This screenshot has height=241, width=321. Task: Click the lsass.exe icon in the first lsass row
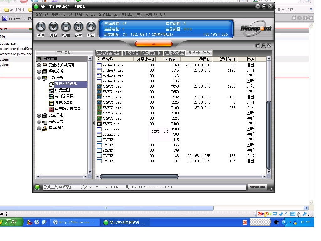(x=99, y=129)
